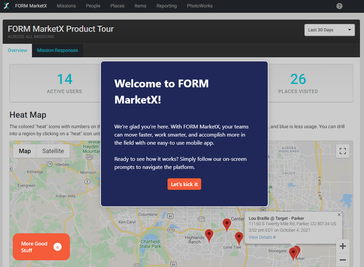
Task: Open the Places menu
Action: click(x=117, y=6)
